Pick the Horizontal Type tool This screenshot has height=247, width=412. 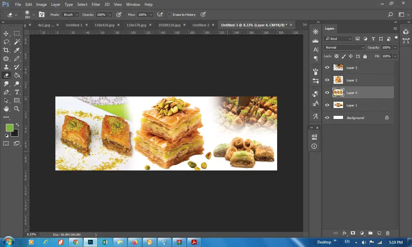click(17, 92)
